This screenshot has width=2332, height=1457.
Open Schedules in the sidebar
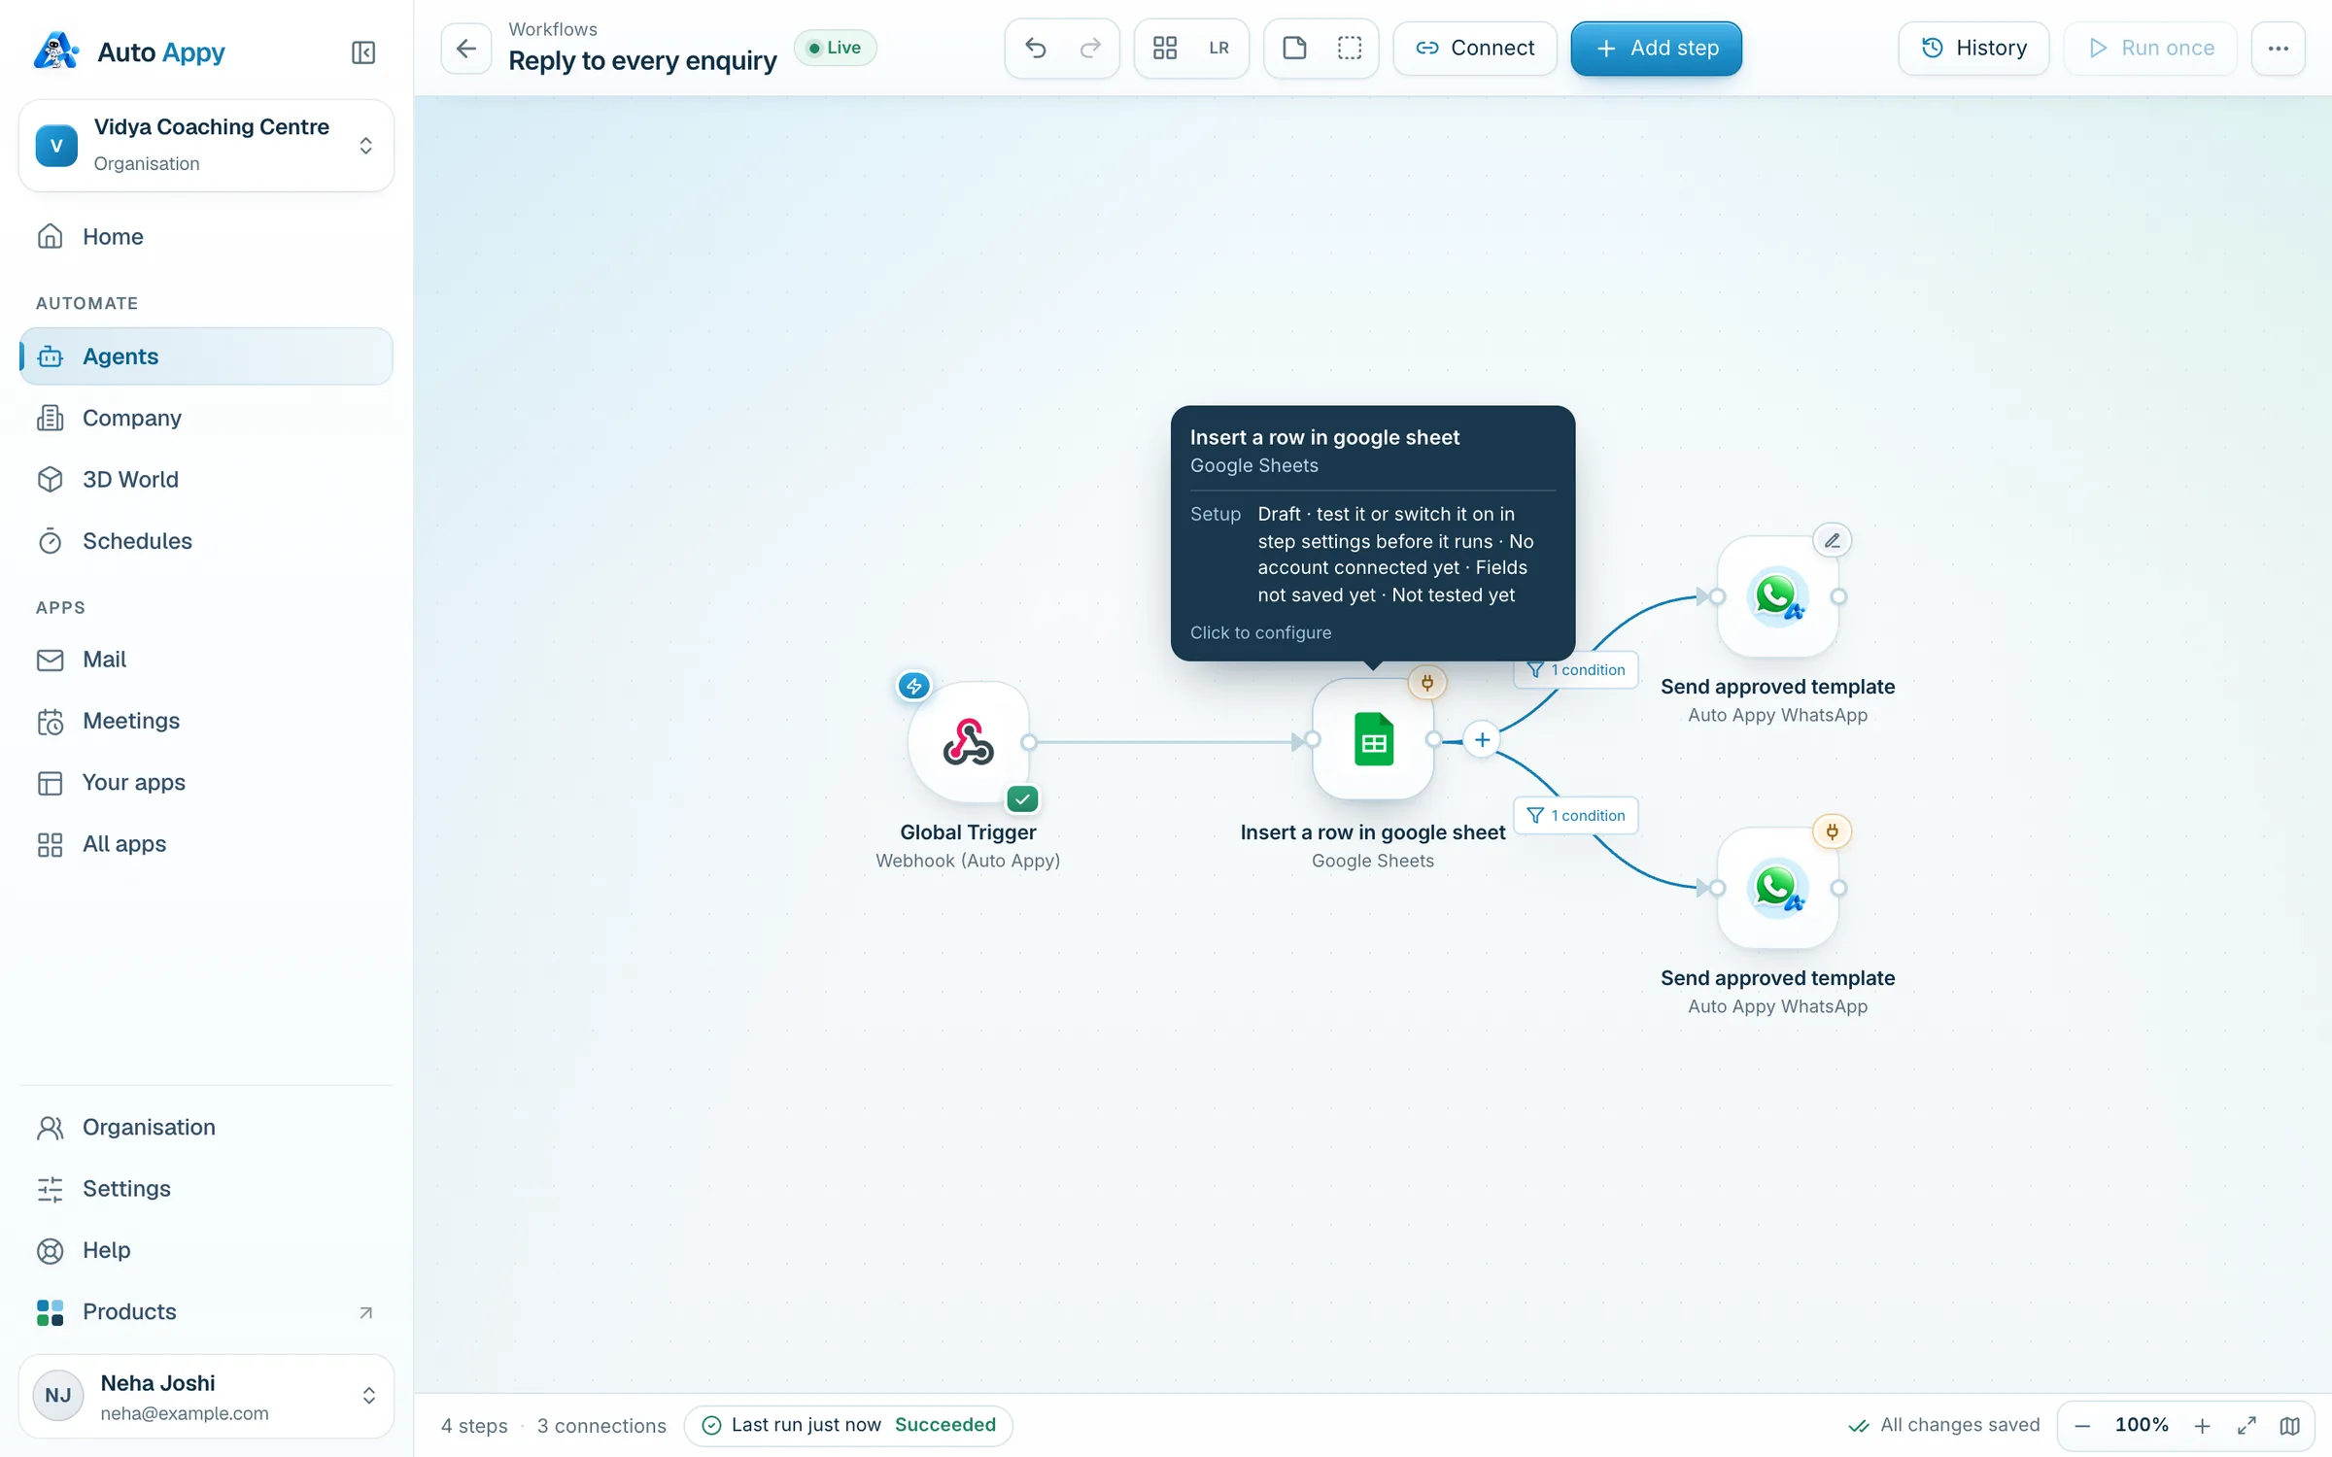coord(206,541)
